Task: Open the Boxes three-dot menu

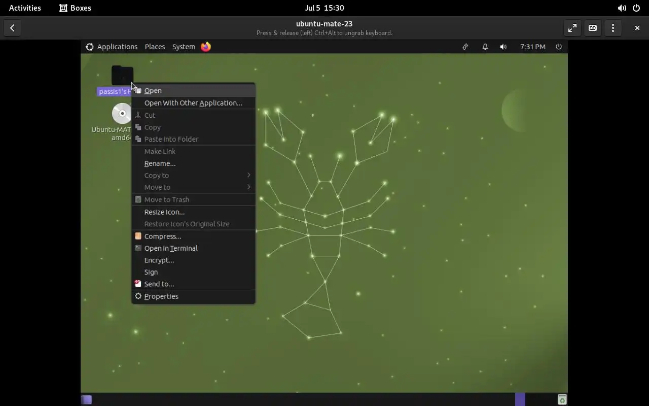Action: point(613,28)
